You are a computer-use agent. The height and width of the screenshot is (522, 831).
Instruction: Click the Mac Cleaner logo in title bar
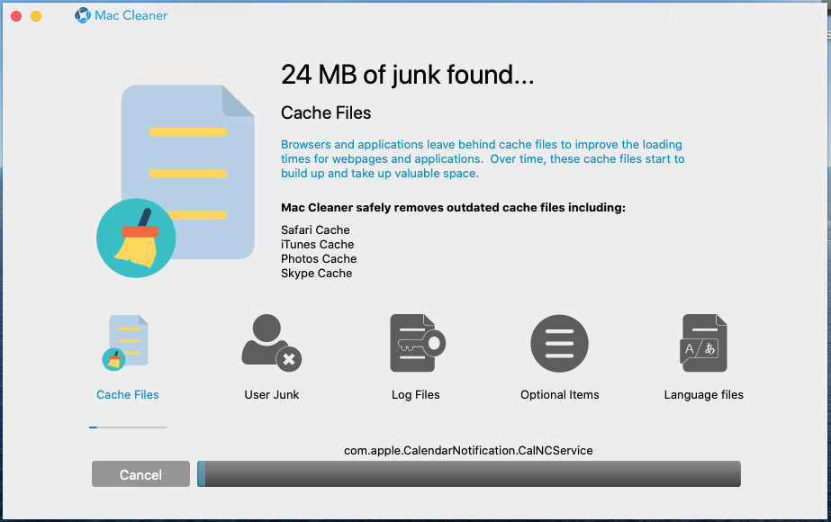(83, 15)
